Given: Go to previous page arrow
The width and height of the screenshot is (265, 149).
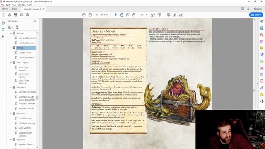Looking at the screenshot, I should (x=84, y=15).
